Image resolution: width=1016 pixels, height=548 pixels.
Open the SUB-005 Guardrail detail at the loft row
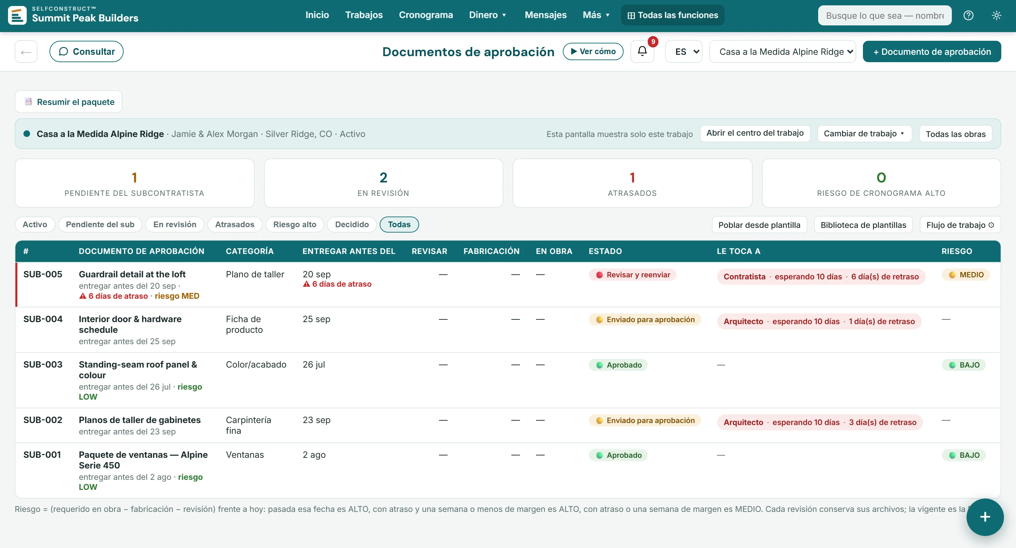point(508,284)
